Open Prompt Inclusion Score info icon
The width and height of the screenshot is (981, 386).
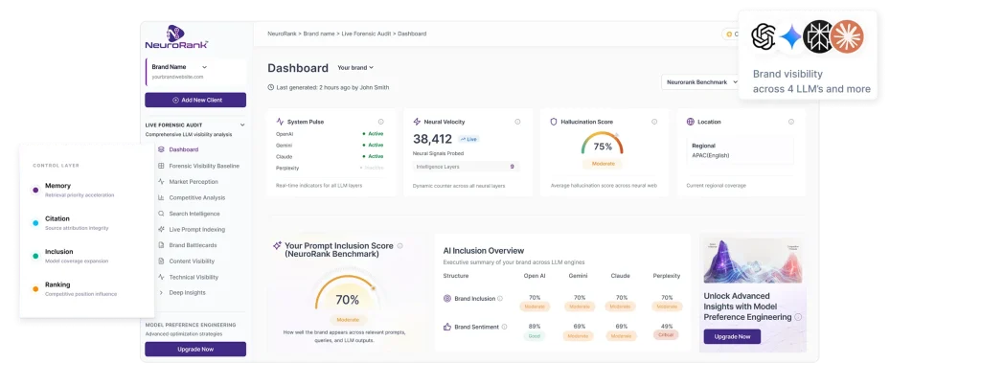tap(399, 246)
